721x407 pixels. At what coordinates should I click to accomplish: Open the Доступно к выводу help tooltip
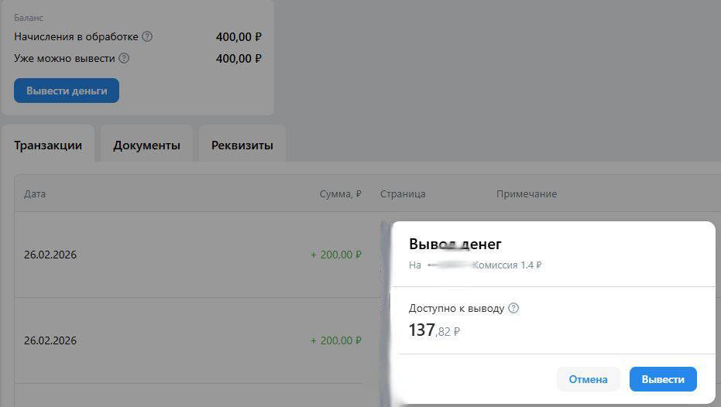[x=513, y=308]
